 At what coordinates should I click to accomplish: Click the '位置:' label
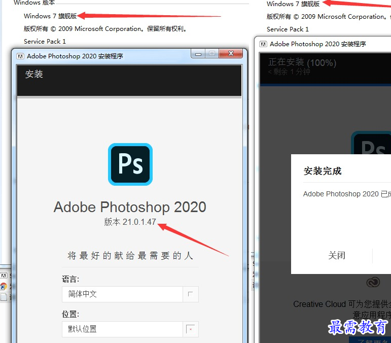tap(70, 314)
